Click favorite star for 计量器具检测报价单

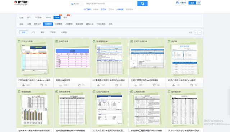(116, 85)
